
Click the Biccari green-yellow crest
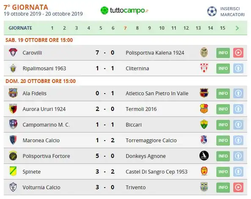204,124
